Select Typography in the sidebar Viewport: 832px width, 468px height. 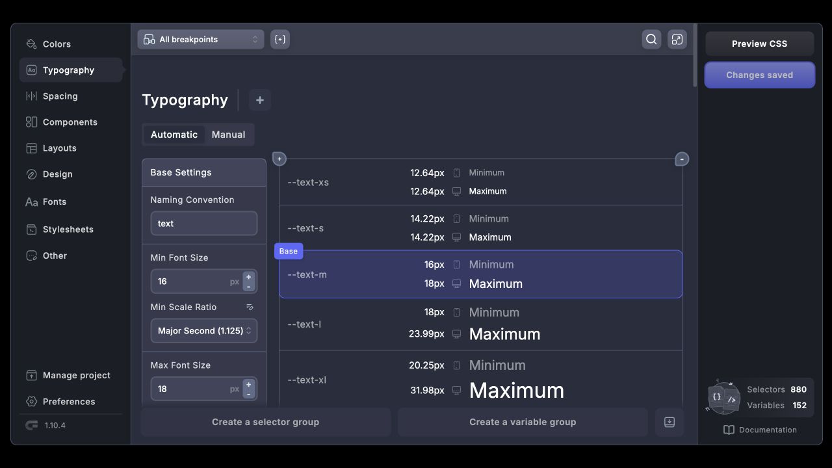[x=70, y=70]
